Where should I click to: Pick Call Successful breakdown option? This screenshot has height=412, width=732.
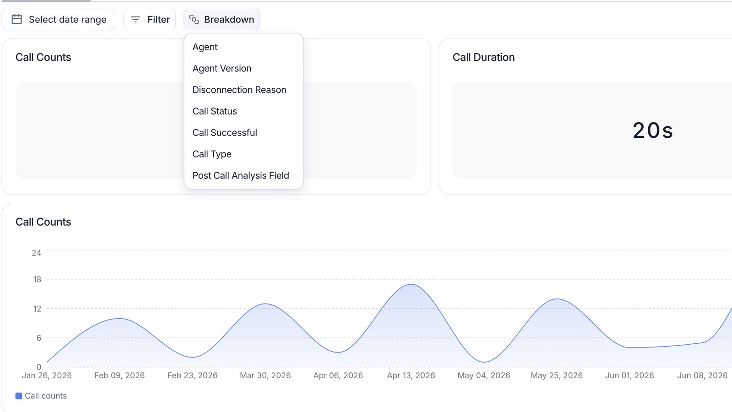[244, 133]
